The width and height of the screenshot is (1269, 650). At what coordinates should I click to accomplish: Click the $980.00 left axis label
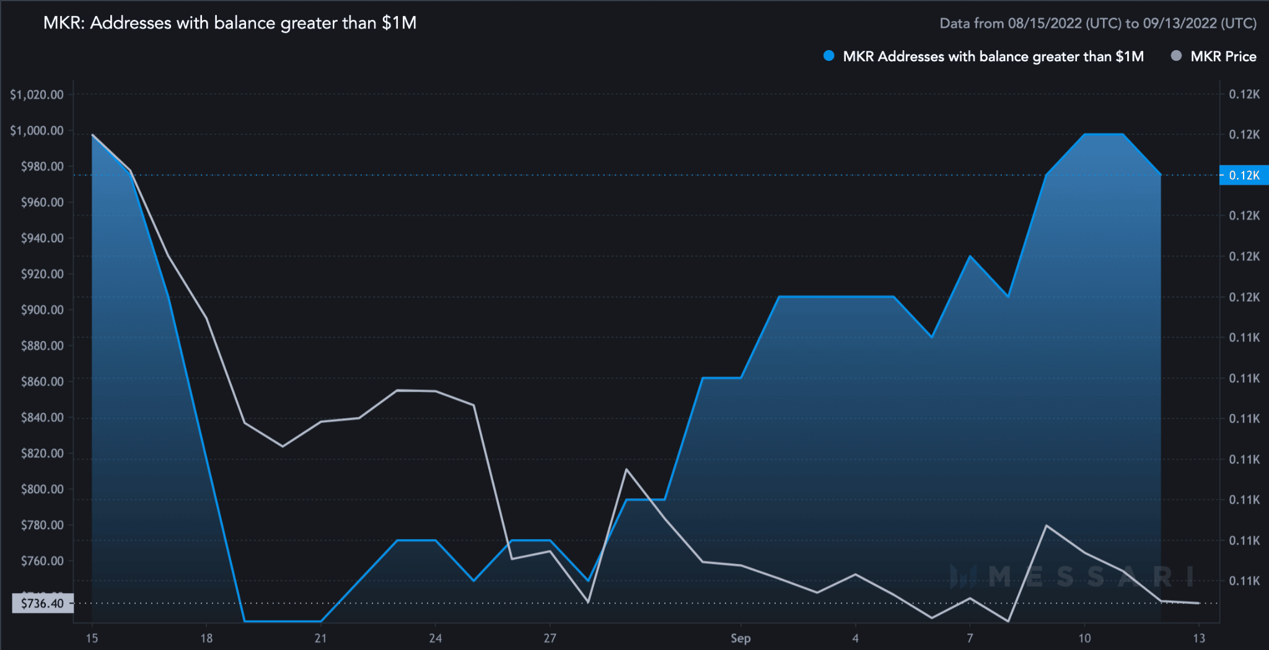[x=42, y=167]
